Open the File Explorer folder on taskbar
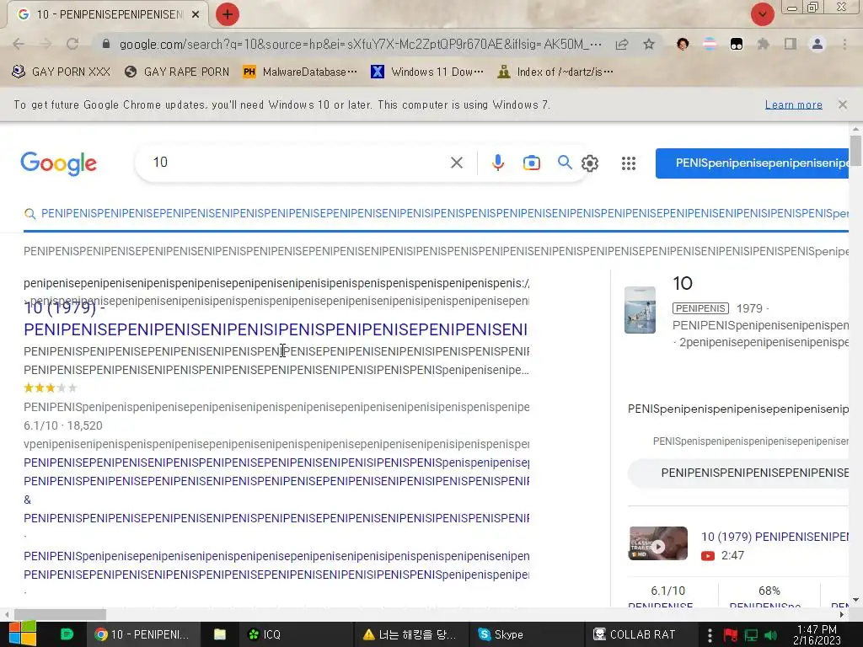This screenshot has height=647, width=863. pos(220,634)
